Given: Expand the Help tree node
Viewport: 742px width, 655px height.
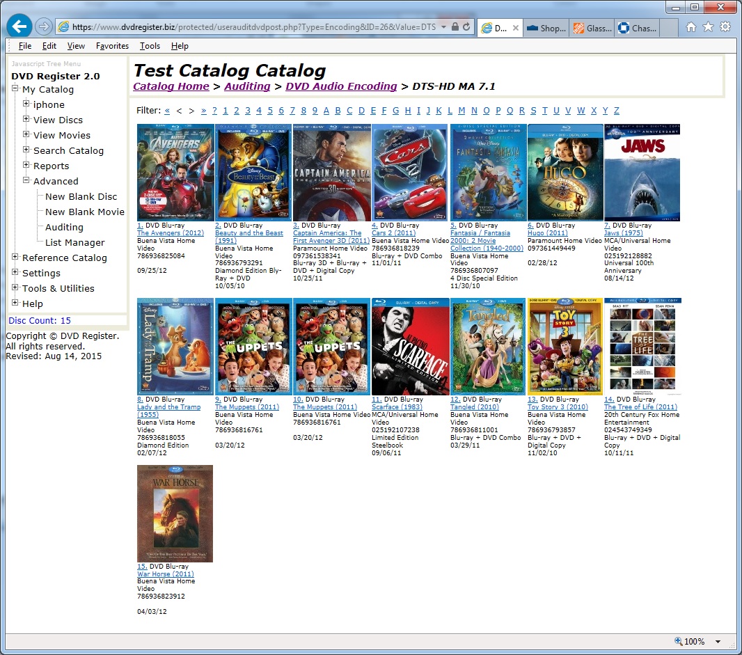Looking at the screenshot, I should click(15, 302).
